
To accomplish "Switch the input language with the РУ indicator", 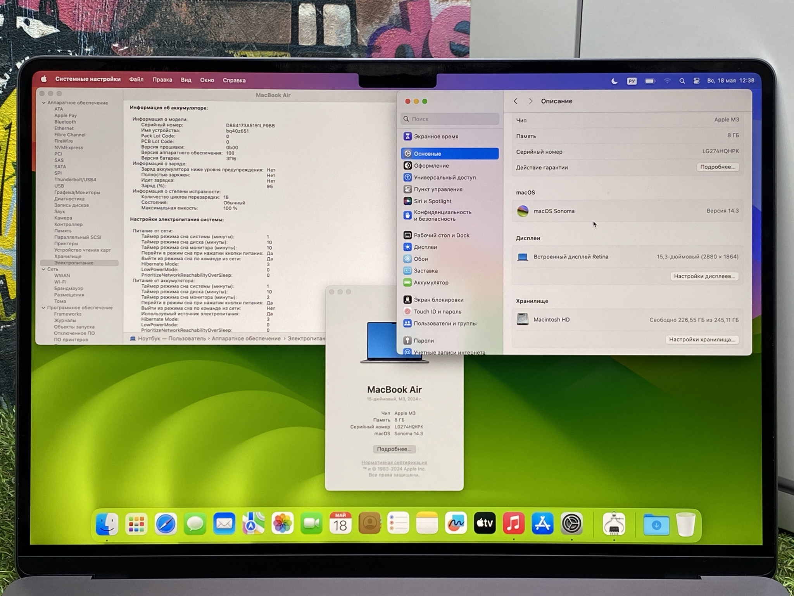I will click(x=632, y=81).
